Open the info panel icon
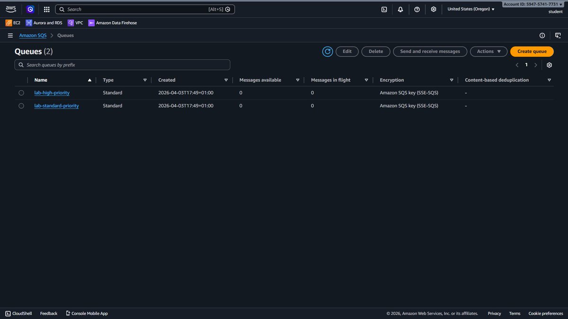The width and height of the screenshot is (568, 319). (x=542, y=35)
